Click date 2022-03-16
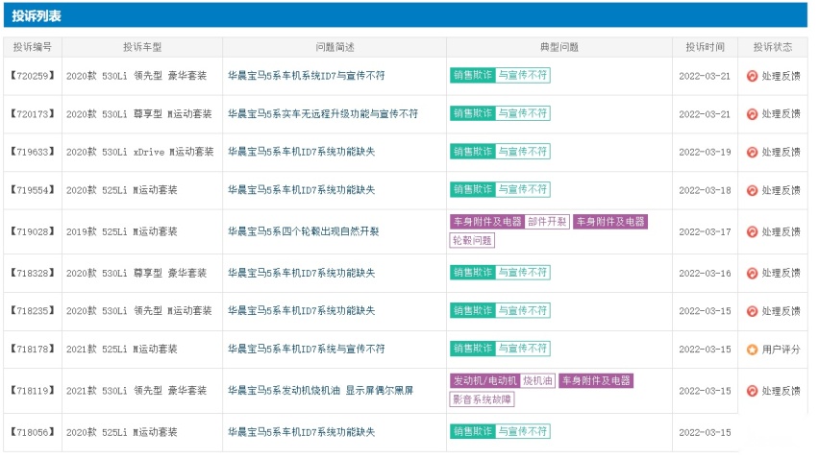The image size is (819, 459). pos(705,274)
